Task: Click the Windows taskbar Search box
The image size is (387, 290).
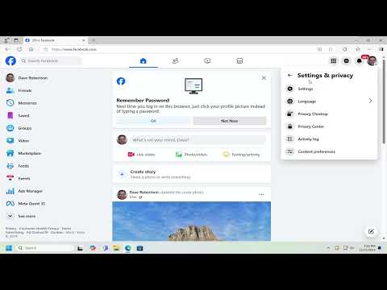Action: 45,248
